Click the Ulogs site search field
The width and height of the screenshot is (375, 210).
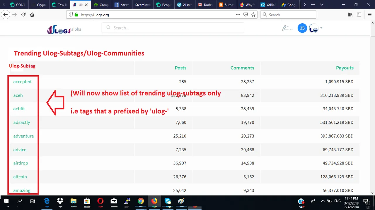tap(173, 28)
